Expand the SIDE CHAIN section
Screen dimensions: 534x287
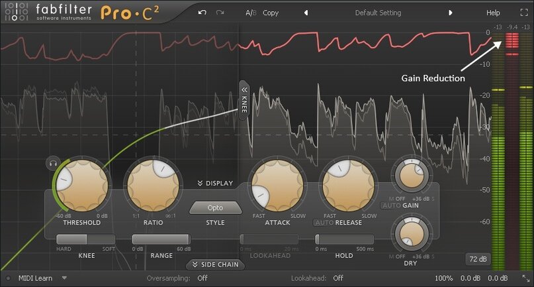click(215, 264)
